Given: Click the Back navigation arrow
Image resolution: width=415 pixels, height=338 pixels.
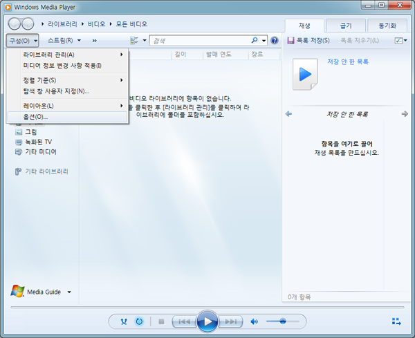Looking at the screenshot, I should pos(15,24).
